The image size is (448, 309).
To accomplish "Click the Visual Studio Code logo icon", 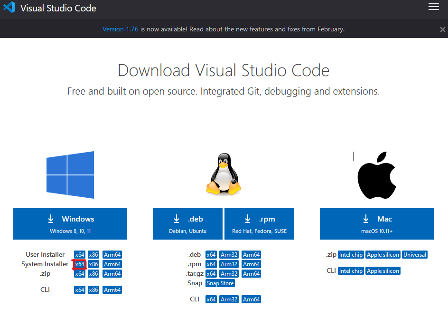I will click(x=9, y=8).
